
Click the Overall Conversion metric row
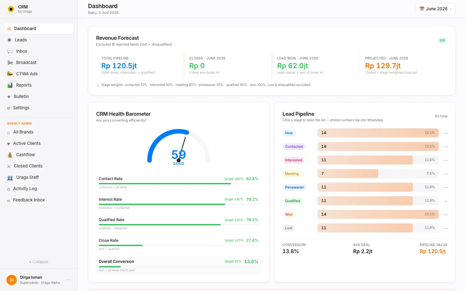point(179,265)
